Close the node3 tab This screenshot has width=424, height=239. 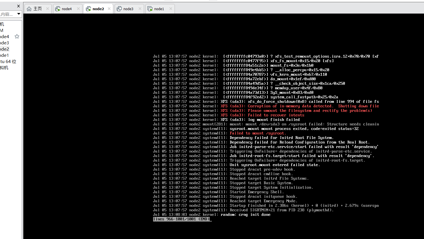point(140,9)
